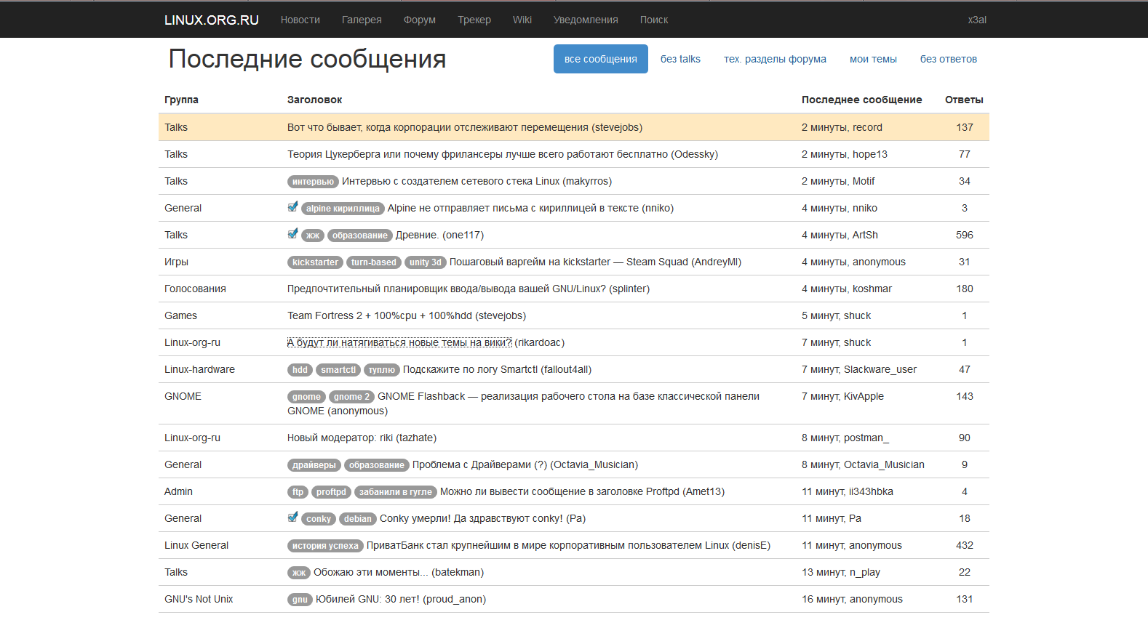Click the 'gnome 2' tag badge
This screenshot has height=620, width=1148.
pyautogui.click(x=351, y=397)
